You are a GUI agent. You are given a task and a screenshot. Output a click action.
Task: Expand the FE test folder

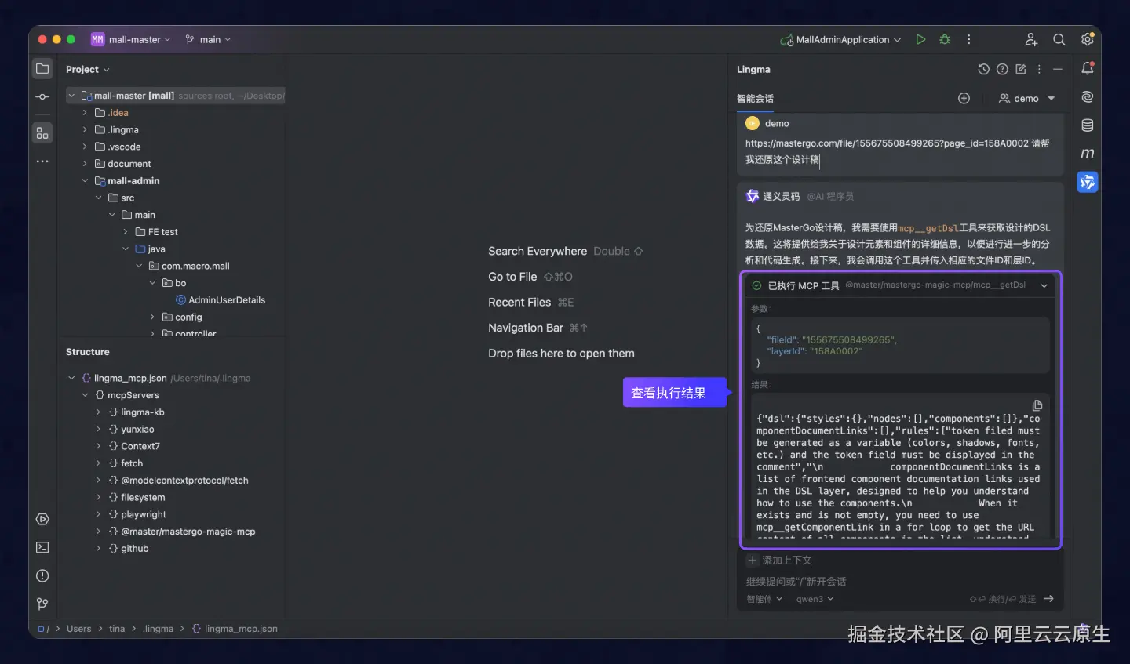126,232
